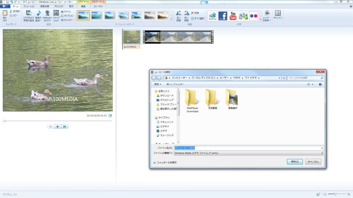
Task: Click the ファイル名 file name field
Action: tap(249, 148)
